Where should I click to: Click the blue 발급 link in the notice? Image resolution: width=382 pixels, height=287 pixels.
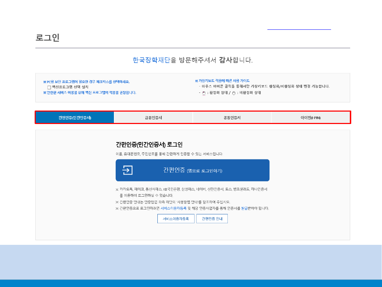(x=244, y=208)
